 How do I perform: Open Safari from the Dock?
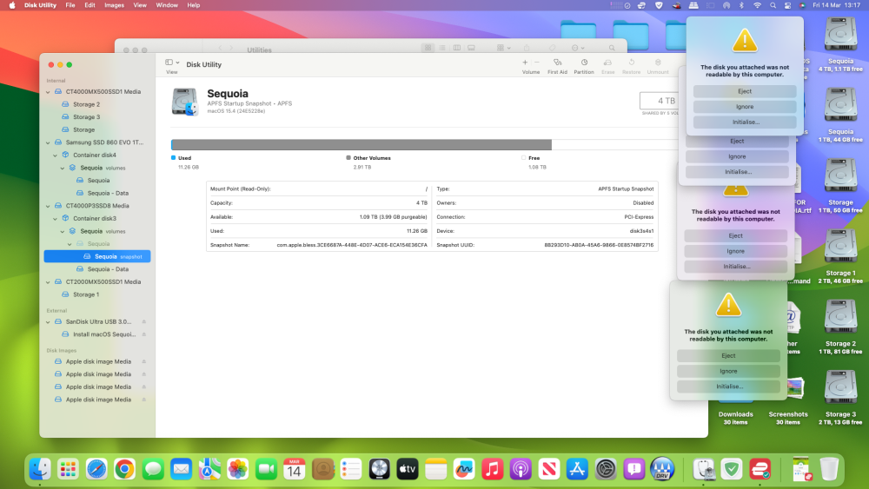pos(96,470)
